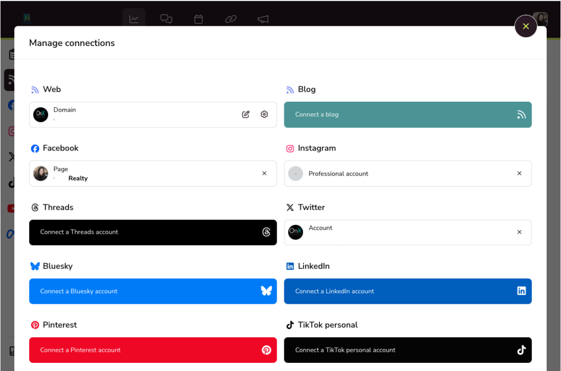This screenshot has height=371, width=561.
Task: Click the Twitter account OnX avatar
Action: pyautogui.click(x=295, y=233)
